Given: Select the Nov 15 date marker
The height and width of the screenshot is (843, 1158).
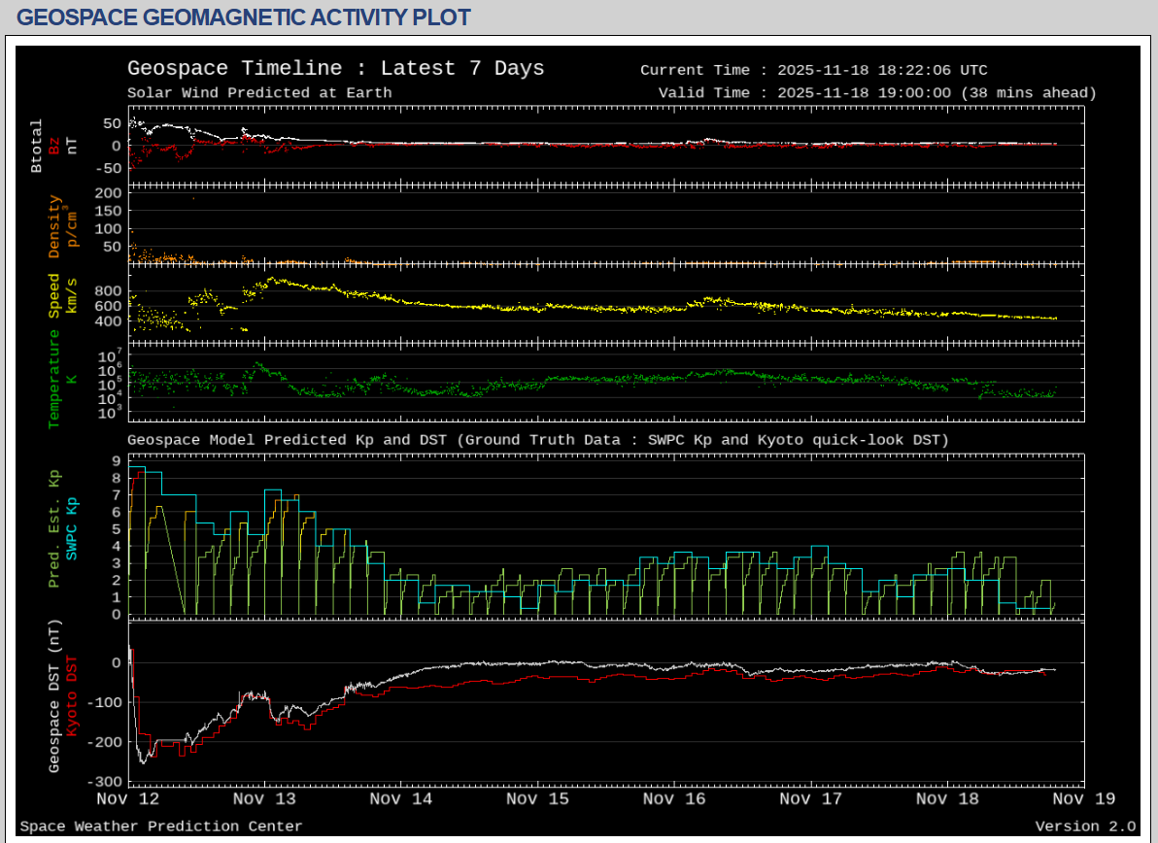Looking at the screenshot, I should pos(537,798).
